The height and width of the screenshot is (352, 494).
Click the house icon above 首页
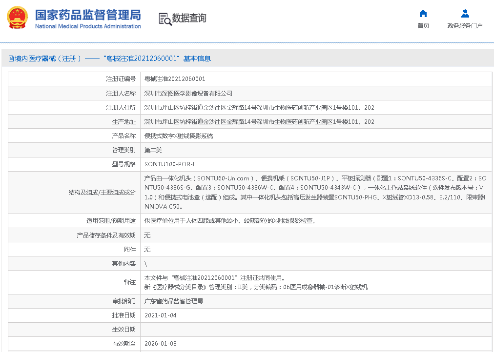click(x=423, y=14)
